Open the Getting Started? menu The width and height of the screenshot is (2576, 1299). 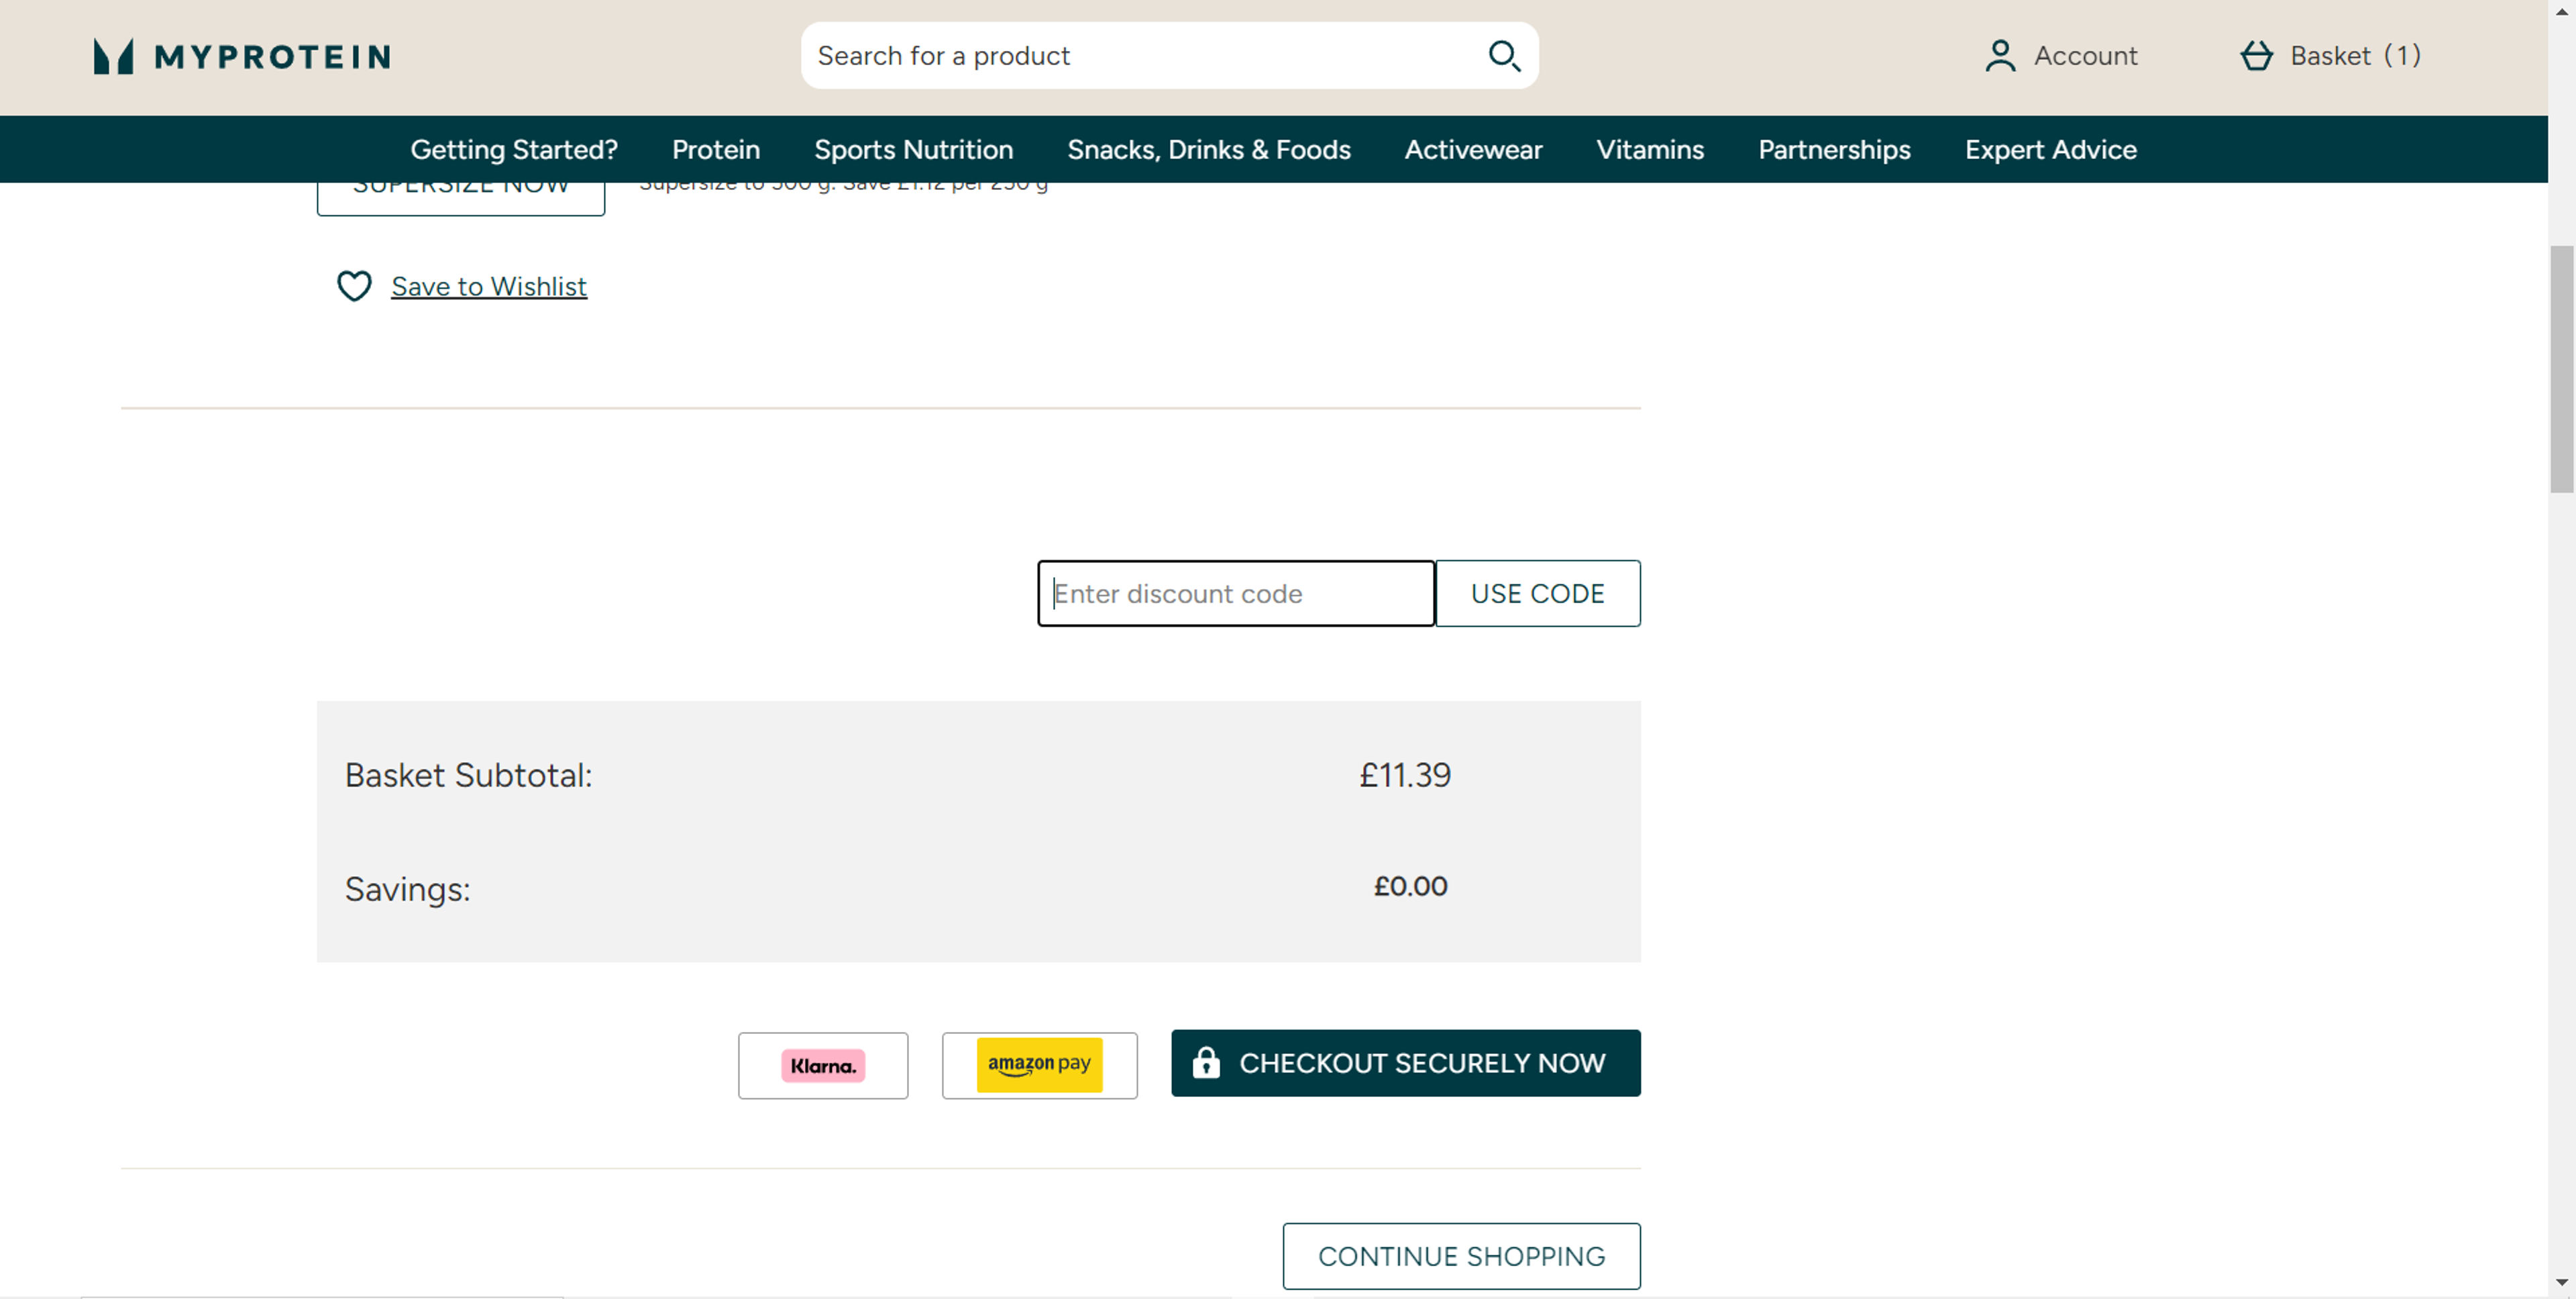coord(514,150)
